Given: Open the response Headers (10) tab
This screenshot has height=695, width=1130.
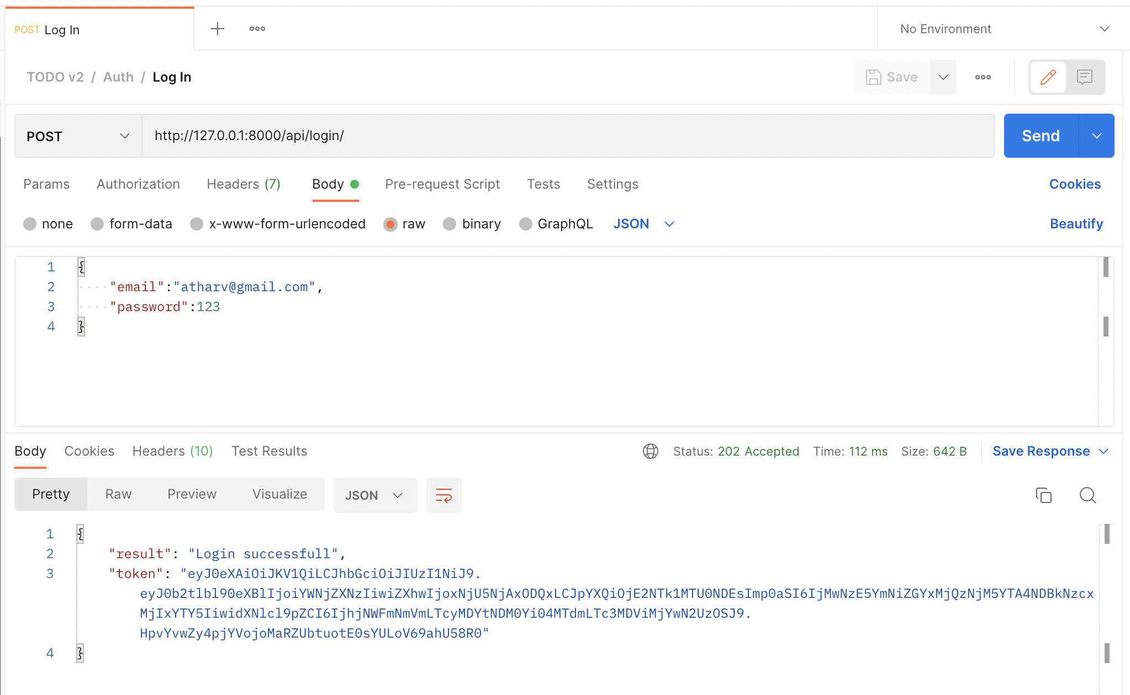Looking at the screenshot, I should (x=172, y=451).
